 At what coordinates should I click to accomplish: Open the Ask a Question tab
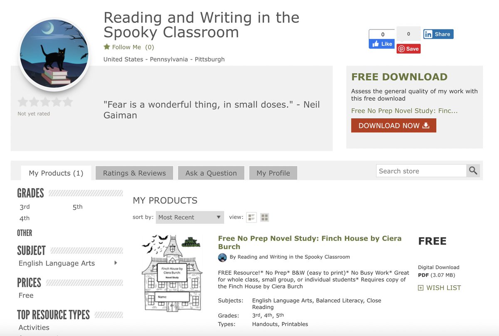coord(211,172)
